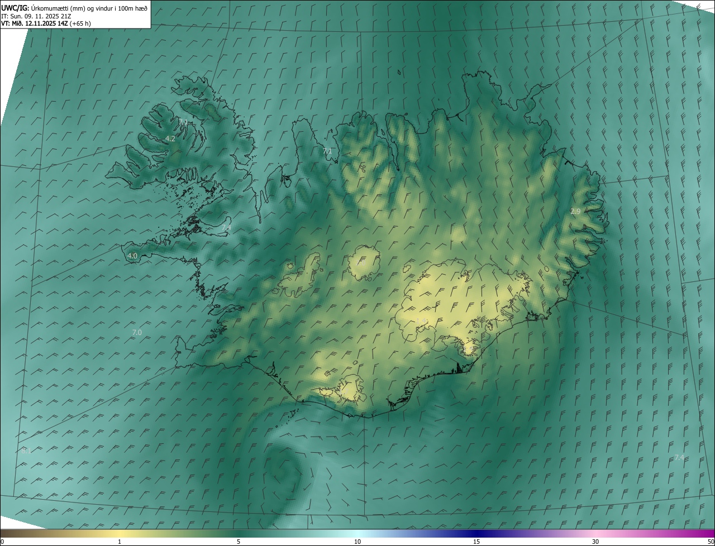Image resolution: width=715 pixels, height=546 pixels.
Task: Click the "30" tick on the color scale
Action: [x=595, y=542]
